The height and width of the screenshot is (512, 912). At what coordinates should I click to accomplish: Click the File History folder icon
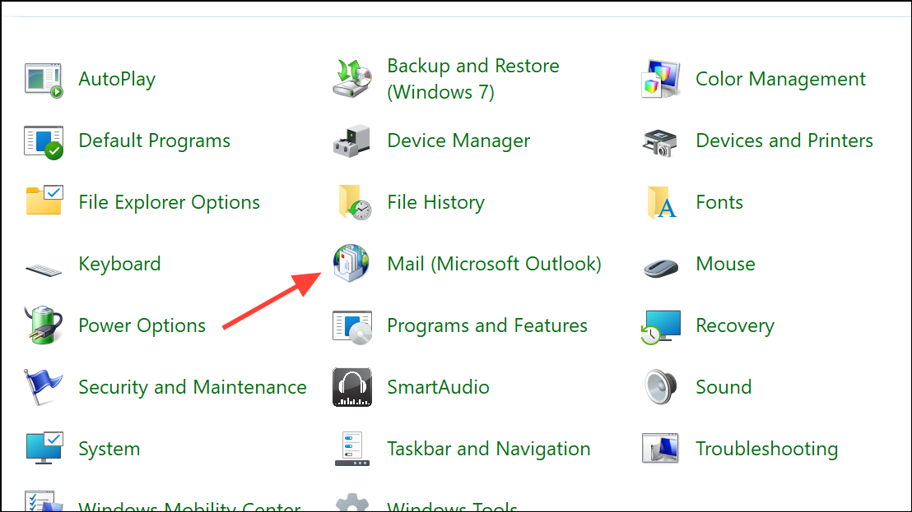pyautogui.click(x=351, y=201)
